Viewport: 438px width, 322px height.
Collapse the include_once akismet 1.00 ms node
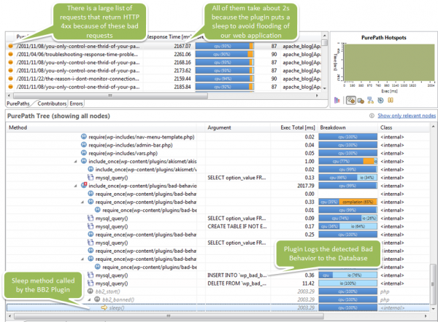tap(76, 162)
